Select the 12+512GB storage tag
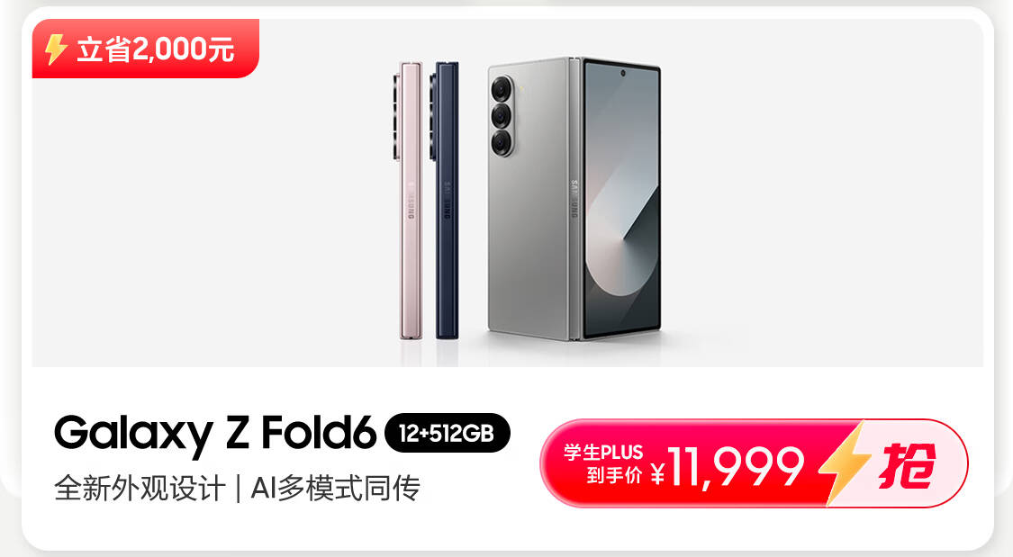 pos(447,433)
